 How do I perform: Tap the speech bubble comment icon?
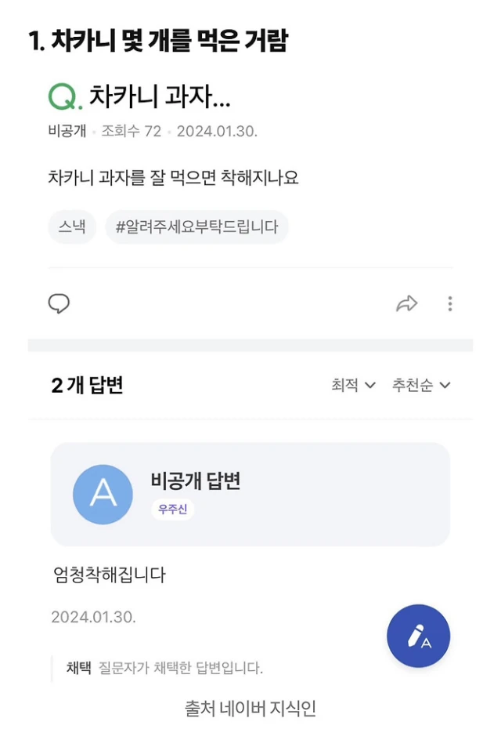(59, 303)
